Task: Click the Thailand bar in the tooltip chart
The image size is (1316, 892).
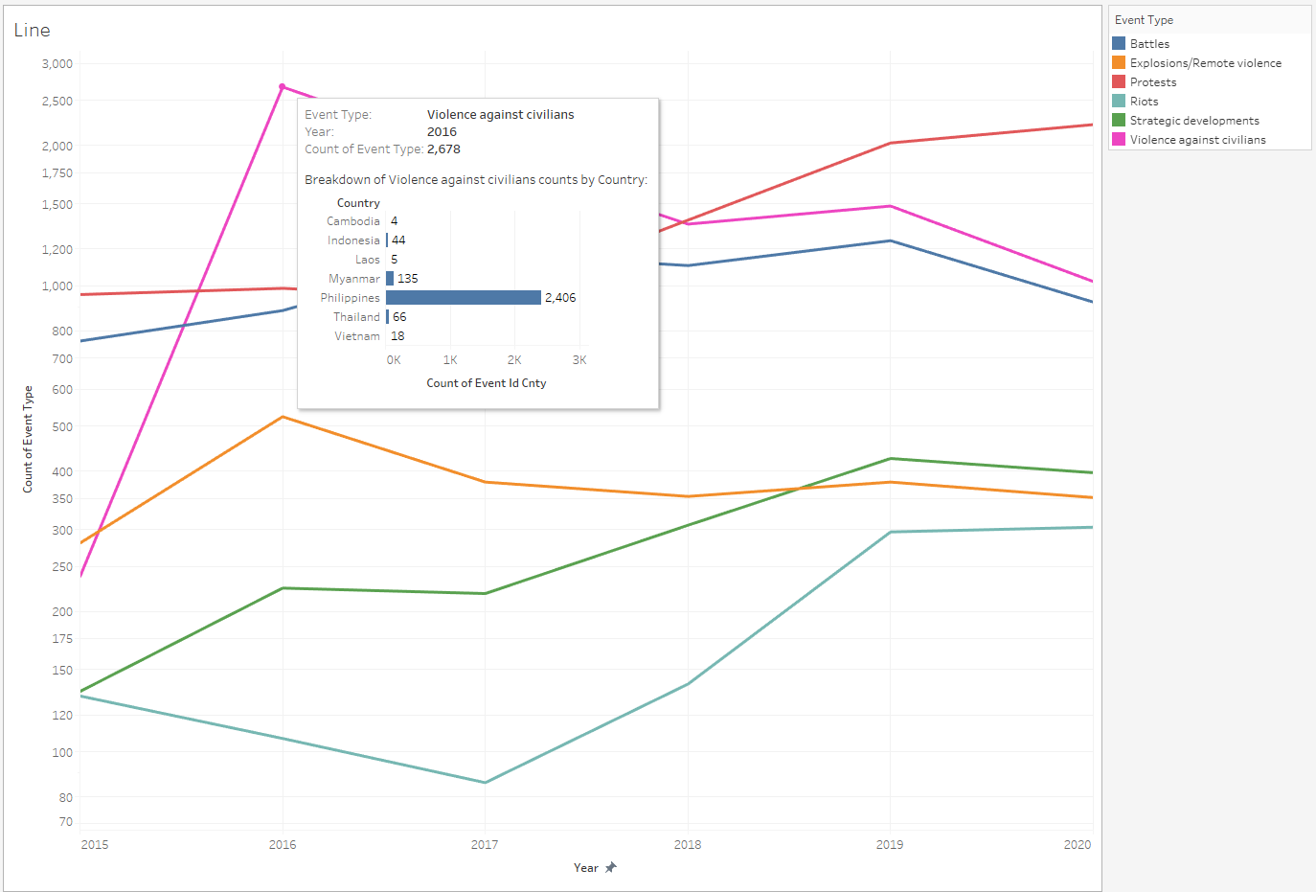Action: [388, 317]
